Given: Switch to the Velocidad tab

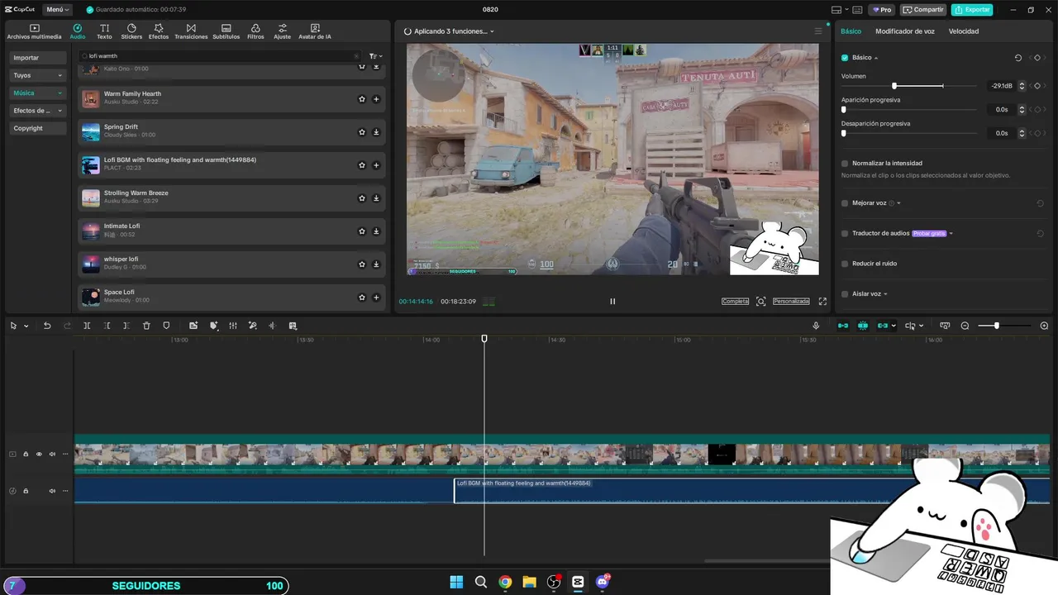Looking at the screenshot, I should coord(964,31).
